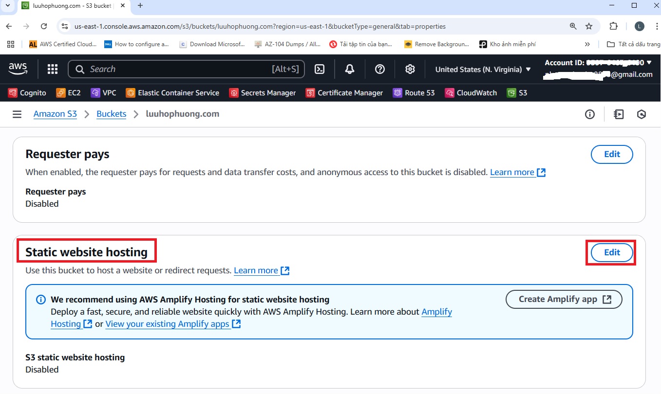Open the Route 53 service shortcut
The height and width of the screenshot is (408, 661).
[414, 93]
